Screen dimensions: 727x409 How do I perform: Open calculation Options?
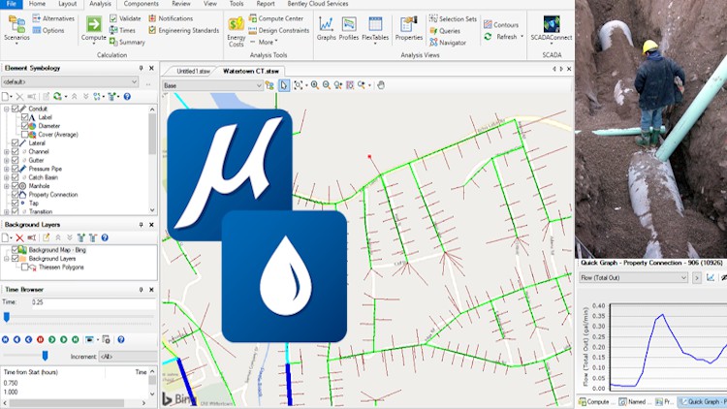click(48, 30)
